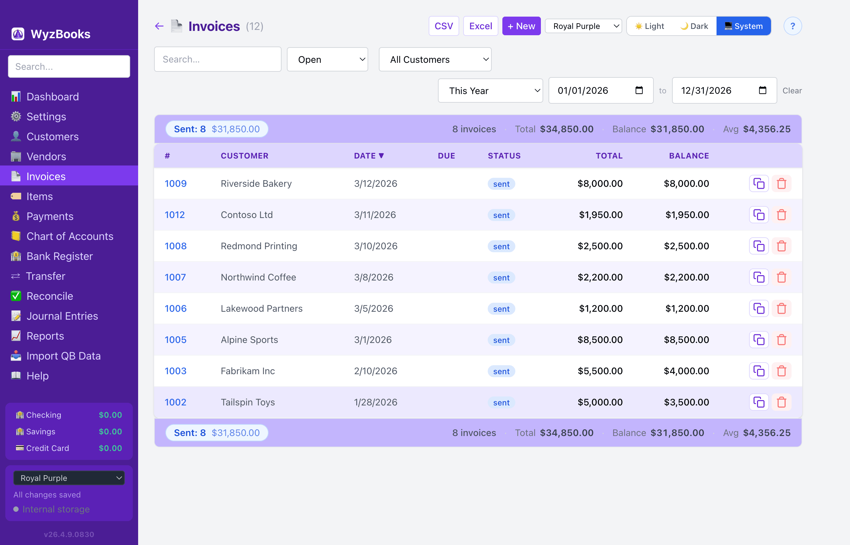The height and width of the screenshot is (545, 850).
Task: Select the Customers section icon
Action: pos(16,137)
